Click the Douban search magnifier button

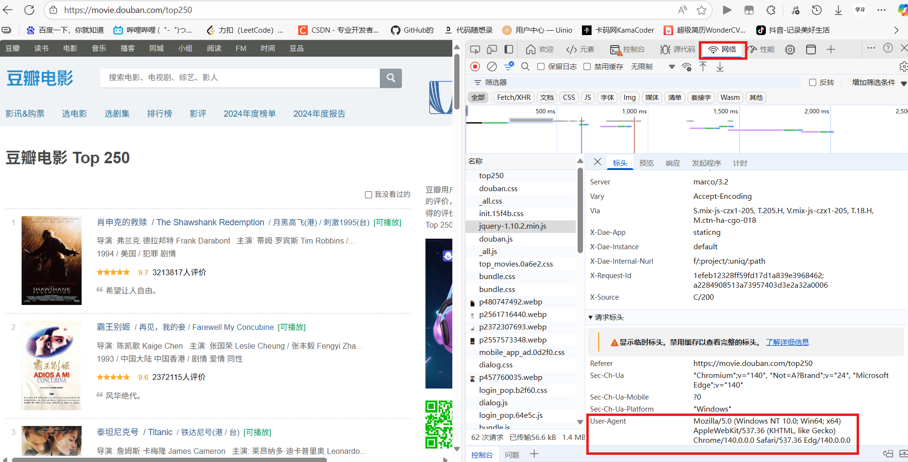391,78
